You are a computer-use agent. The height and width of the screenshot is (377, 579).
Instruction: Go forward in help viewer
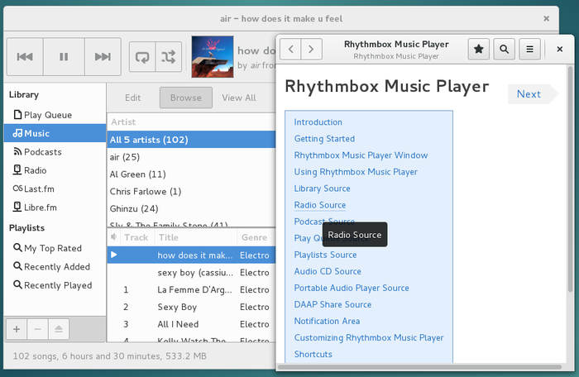pyautogui.click(x=311, y=49)
